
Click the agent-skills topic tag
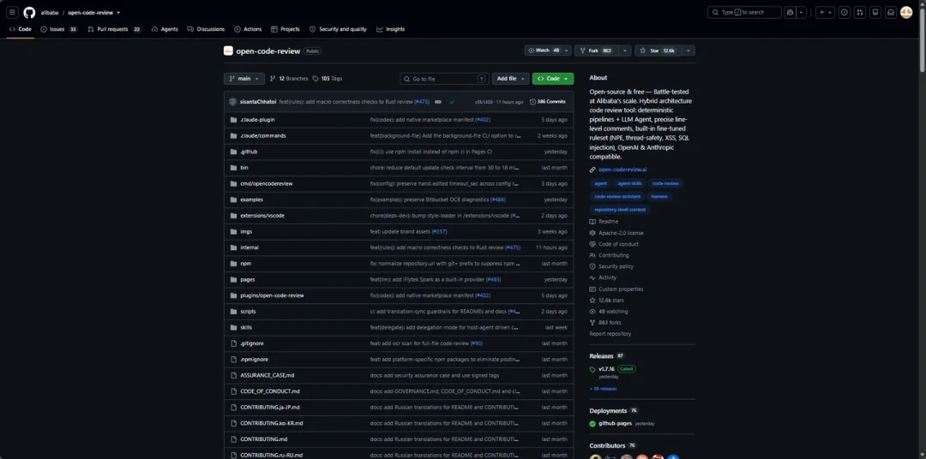tap(630, 183)
